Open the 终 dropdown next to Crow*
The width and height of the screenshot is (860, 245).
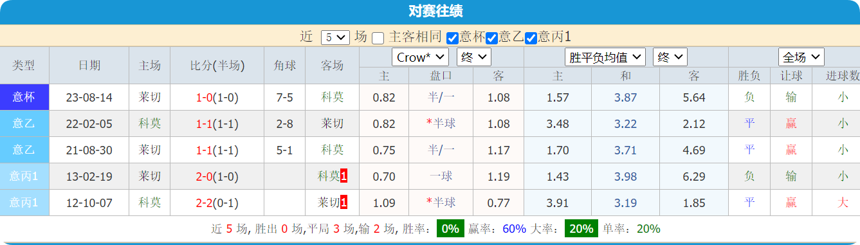[x=474, y=57]
